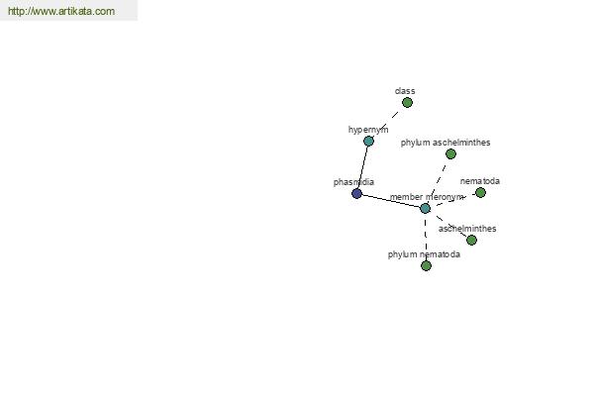Click the phylum aschelminthes text label

[x=445, y=143]
